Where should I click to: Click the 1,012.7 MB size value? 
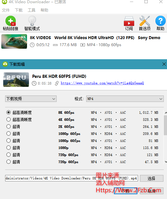[x=149, y=112]
